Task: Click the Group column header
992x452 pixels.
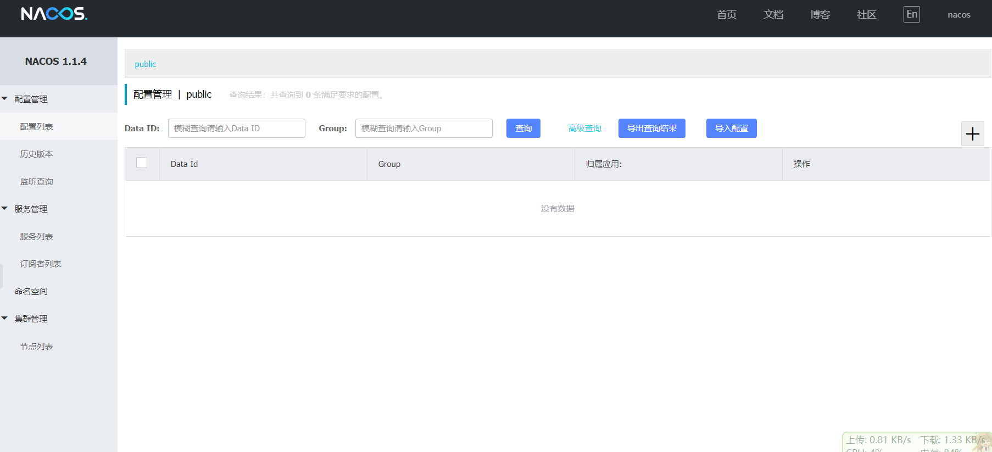Action: click(x=471, y=164)
